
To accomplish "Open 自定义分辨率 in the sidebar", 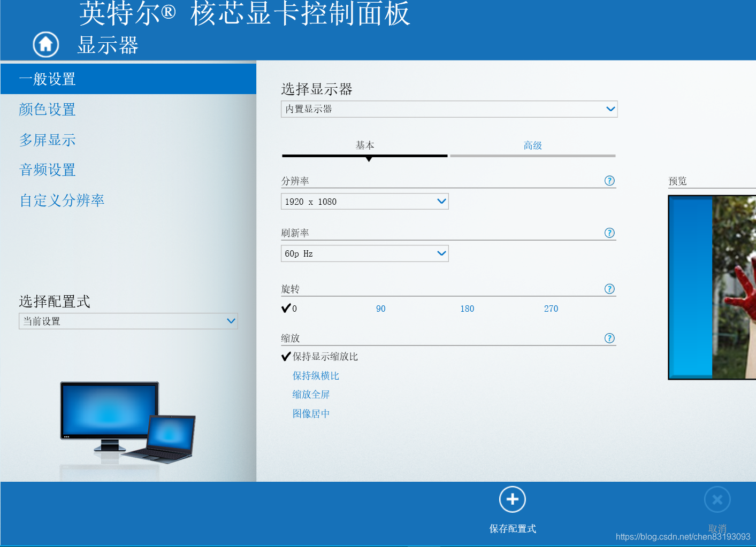I will click(62, 201).
